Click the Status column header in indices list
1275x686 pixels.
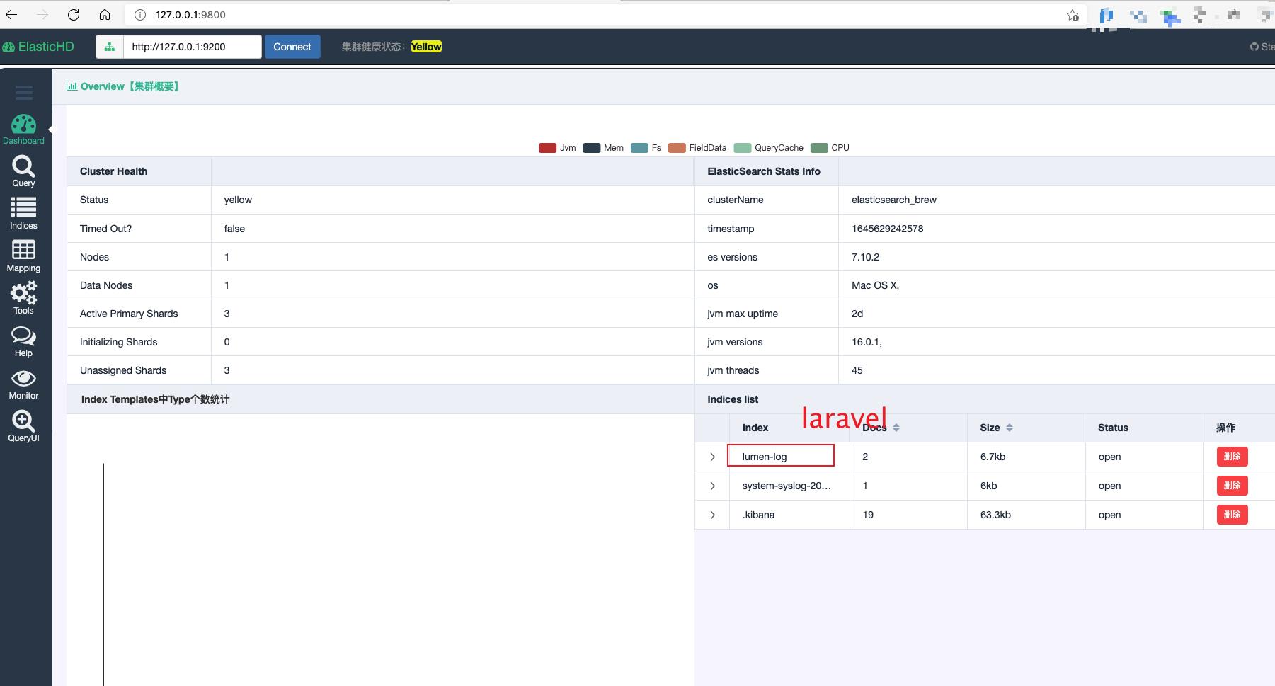[x=1113, y=428]
